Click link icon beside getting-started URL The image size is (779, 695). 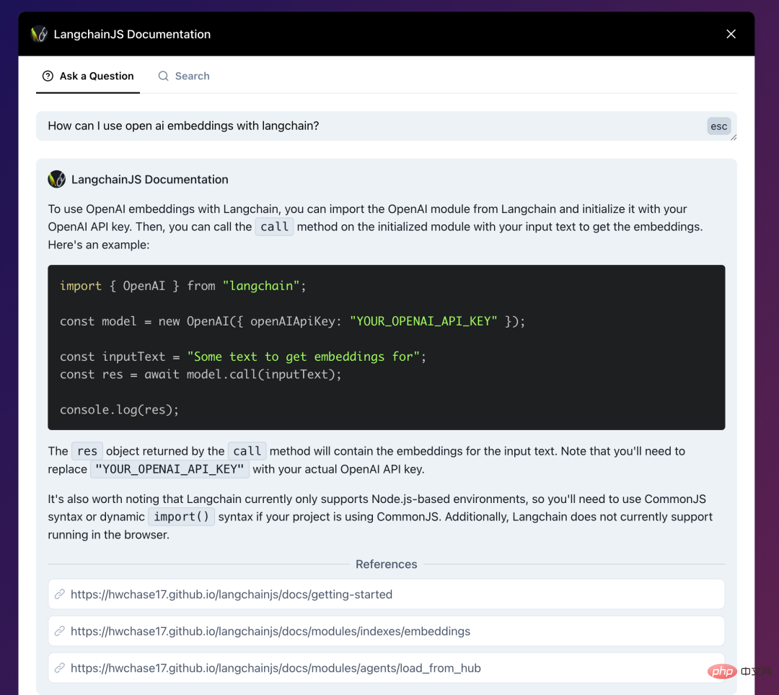point(61,595)
